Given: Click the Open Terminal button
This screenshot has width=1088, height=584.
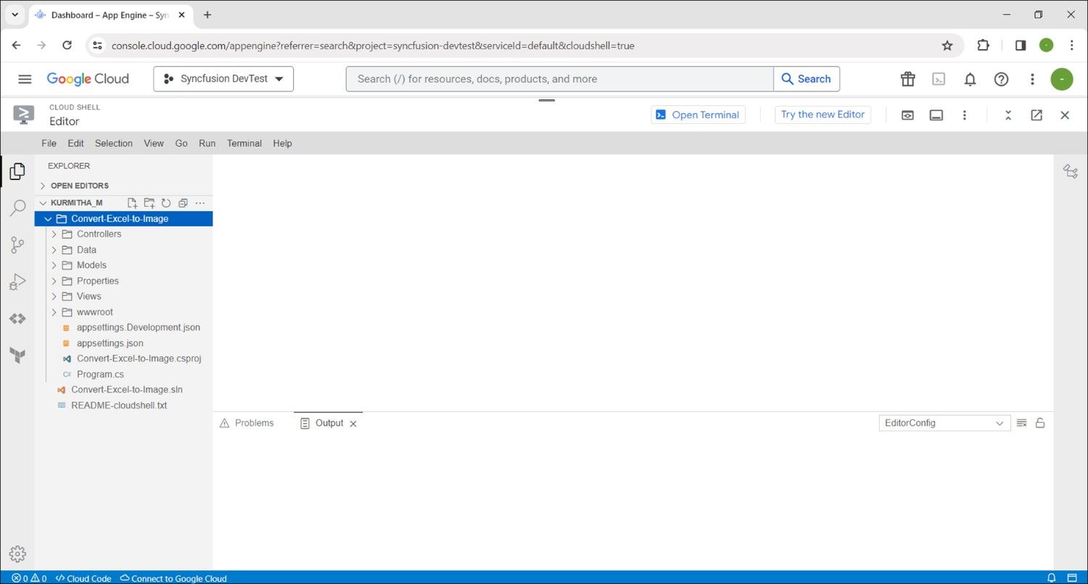Looking at the screenshot, I should pyautogui.click(x=698, y=115).
